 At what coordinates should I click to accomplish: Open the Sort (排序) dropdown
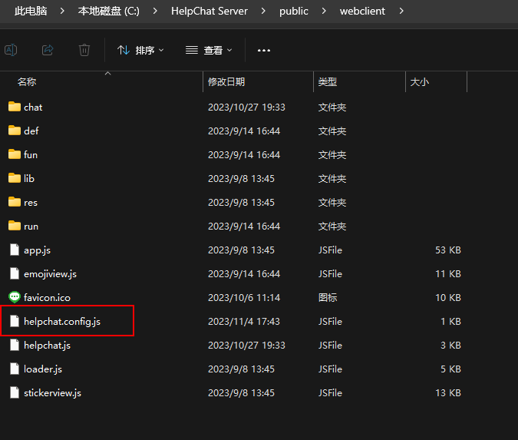point(140,50)
